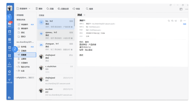Expand the 我的文件夹 tree node

click(x=16, y=67)
